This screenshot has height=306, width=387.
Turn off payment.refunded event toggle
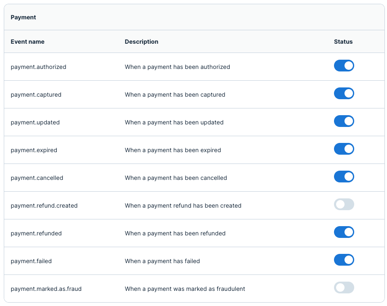click(344, 232)
